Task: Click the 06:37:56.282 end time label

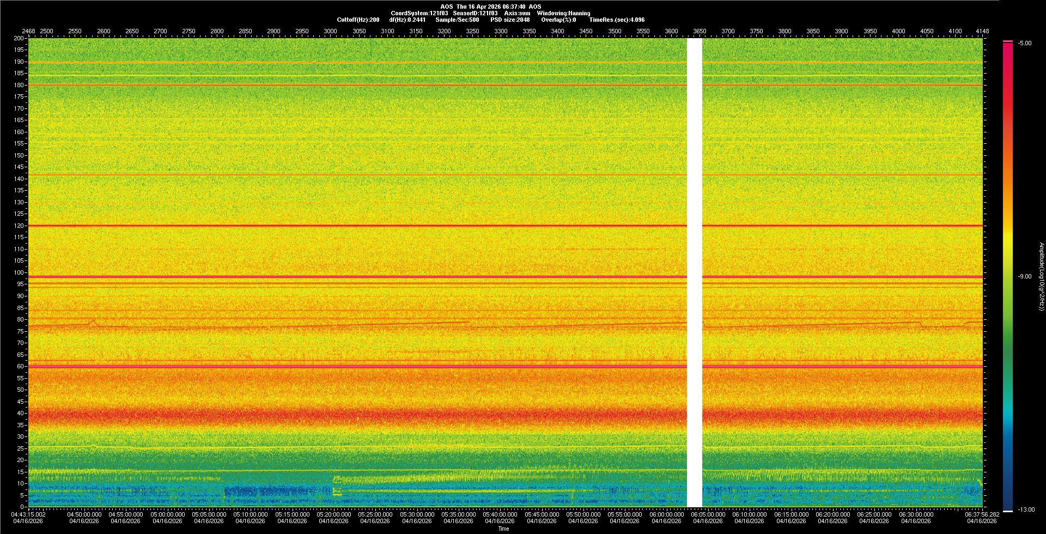Action: click(x=982, y=514)
